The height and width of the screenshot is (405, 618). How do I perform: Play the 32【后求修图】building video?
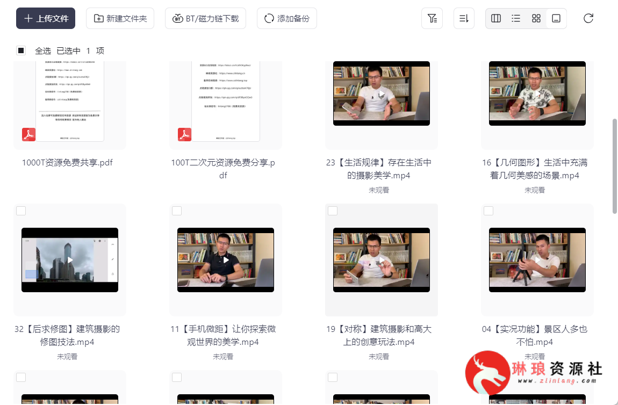[70, 259]
